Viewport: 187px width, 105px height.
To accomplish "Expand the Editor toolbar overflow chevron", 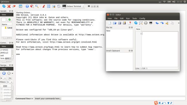I will [179, 23].
